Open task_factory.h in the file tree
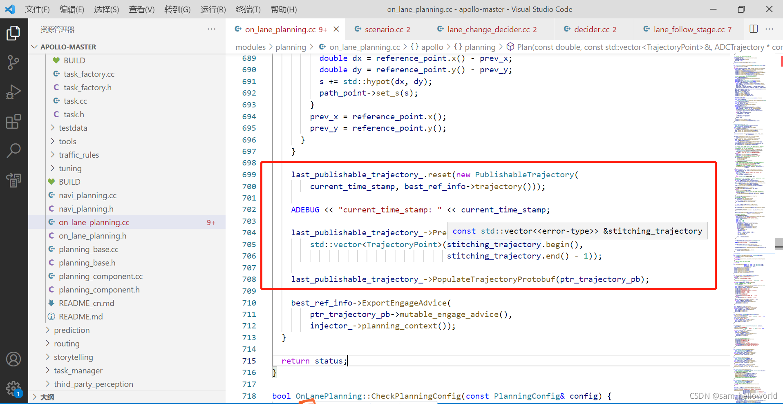Image resolution: width=783 pixels, height=404 pixels. (87, 87)
